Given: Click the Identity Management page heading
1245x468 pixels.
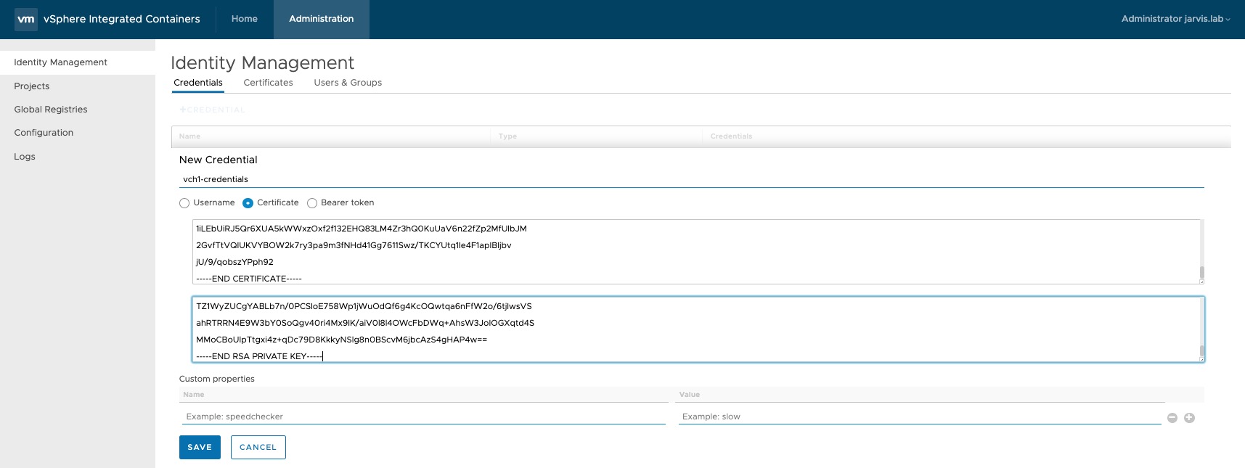Looking at the screenshot, I should (262, 63).
